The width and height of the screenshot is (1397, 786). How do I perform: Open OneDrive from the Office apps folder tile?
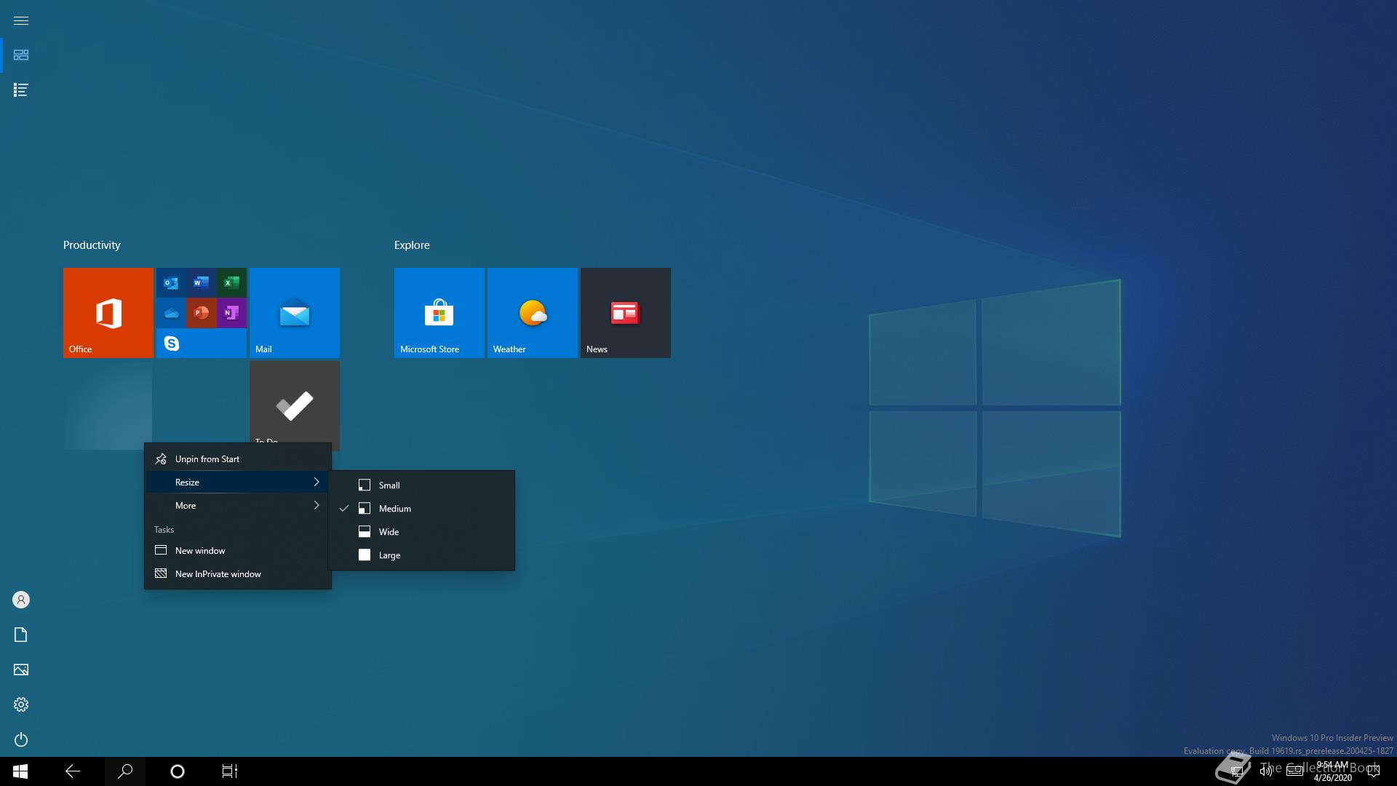coord(171,313)
